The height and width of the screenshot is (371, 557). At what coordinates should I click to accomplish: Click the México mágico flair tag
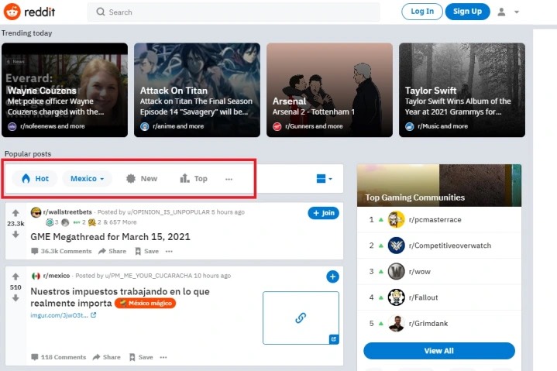[x=146, y=303]
